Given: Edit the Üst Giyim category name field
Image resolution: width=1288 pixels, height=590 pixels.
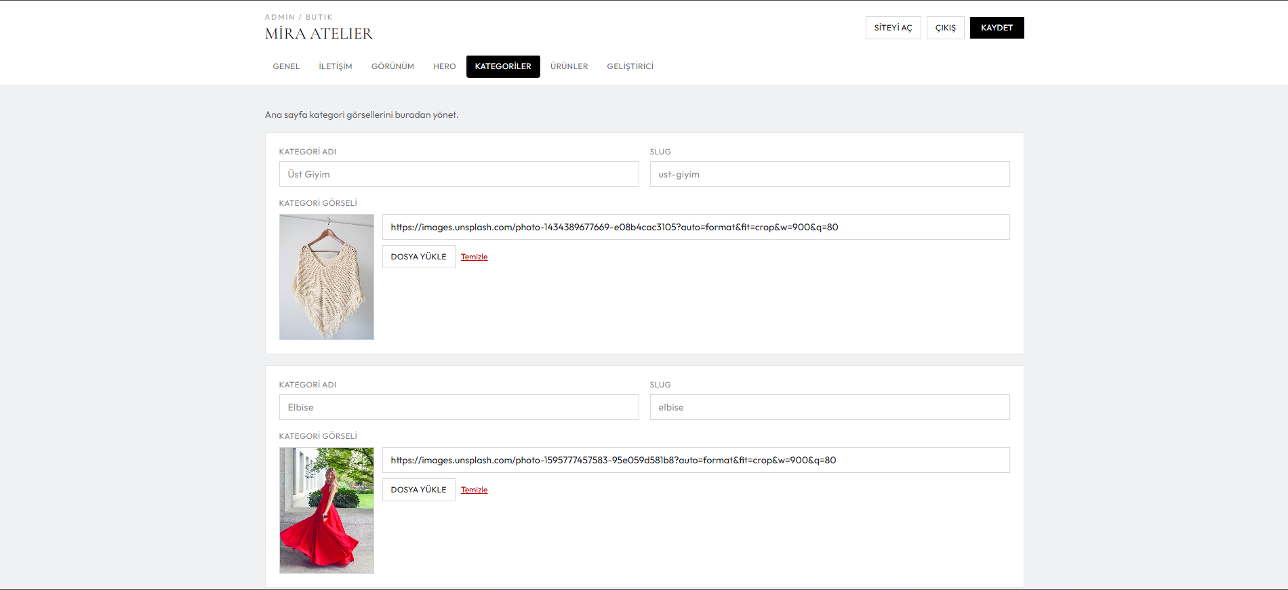Looking at the screenshot, I should tap(459, 174).
